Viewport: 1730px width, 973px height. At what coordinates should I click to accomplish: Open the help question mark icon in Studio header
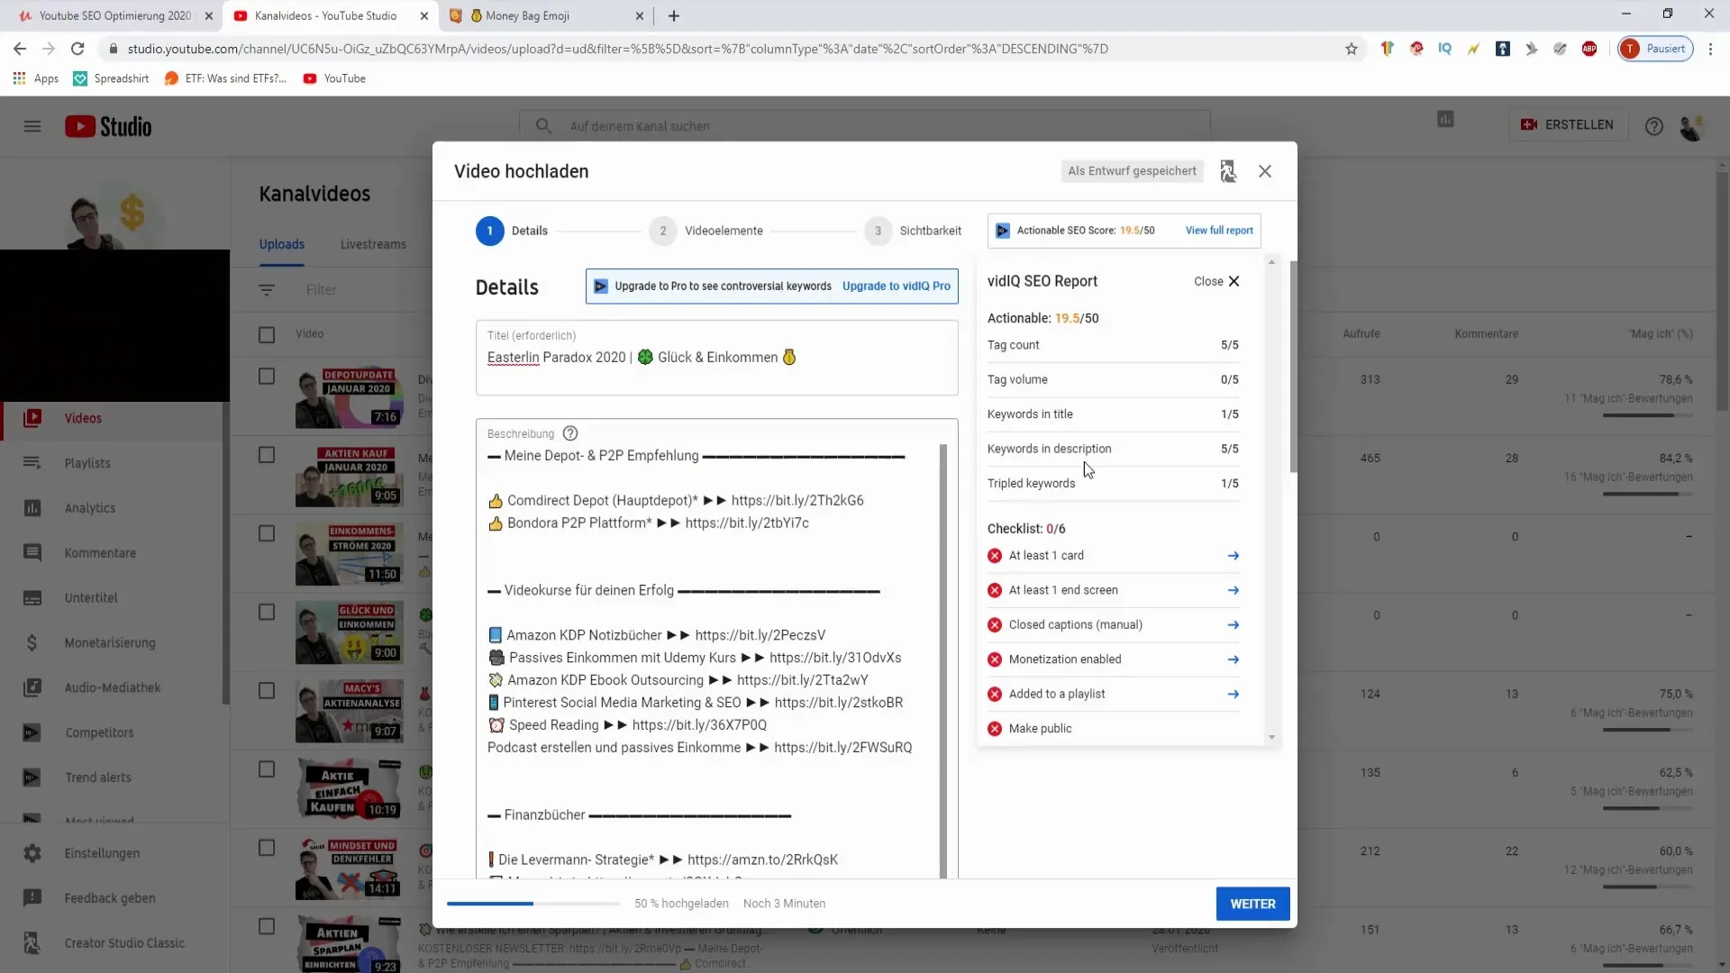pyautogui.click(x=1654, y=126)
